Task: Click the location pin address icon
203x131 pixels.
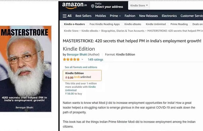Action: pos(92,6)
